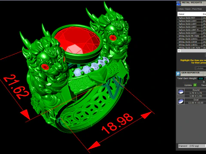Click the metal list left scroll arrow
206x154 pixels.
pyautogui.click(x=179, y=51)
